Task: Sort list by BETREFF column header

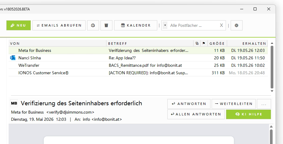Action: click(150, 44)
